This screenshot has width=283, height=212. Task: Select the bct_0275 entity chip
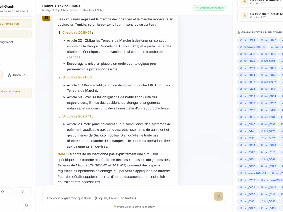coord(268,131)
